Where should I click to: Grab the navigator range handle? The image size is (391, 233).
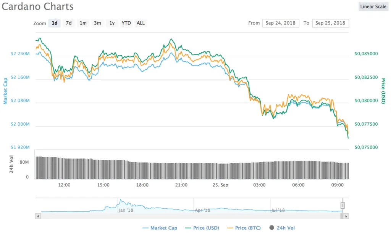[343, 206]
